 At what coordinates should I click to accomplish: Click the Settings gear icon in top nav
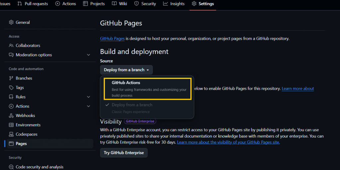click(194, 4)
